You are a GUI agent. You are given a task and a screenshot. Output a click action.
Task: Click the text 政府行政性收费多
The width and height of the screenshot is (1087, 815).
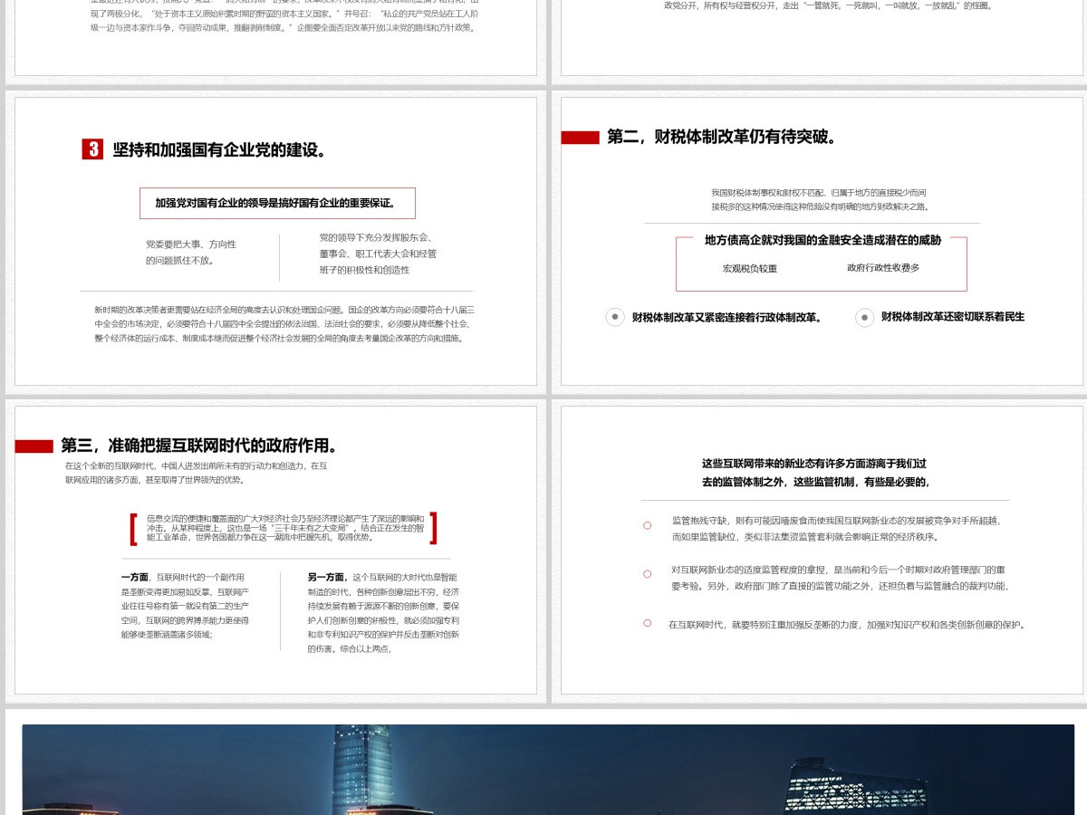[883, 268]
